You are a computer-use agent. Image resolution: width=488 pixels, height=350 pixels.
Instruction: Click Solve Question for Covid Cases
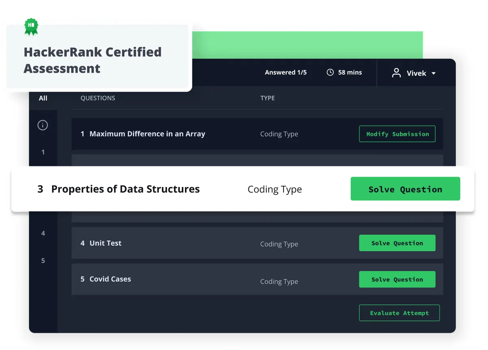click(397, 279)
